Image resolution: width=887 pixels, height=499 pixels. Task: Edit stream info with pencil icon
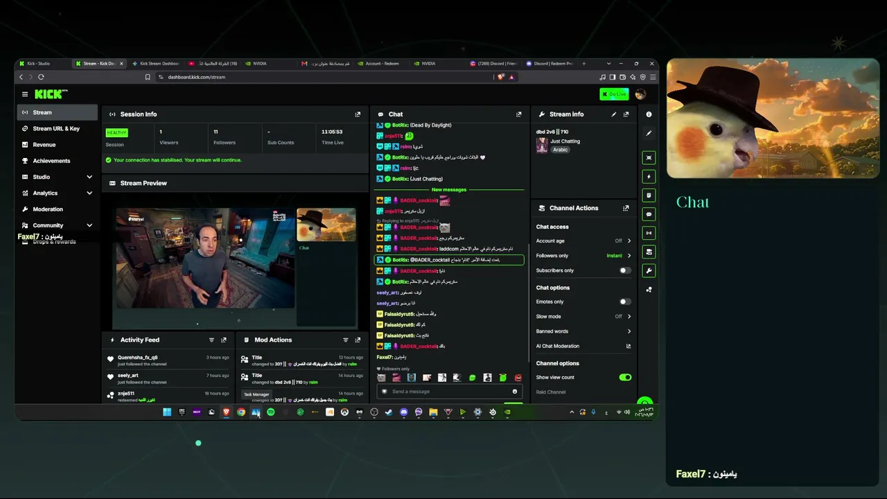[x=614, y=114]
